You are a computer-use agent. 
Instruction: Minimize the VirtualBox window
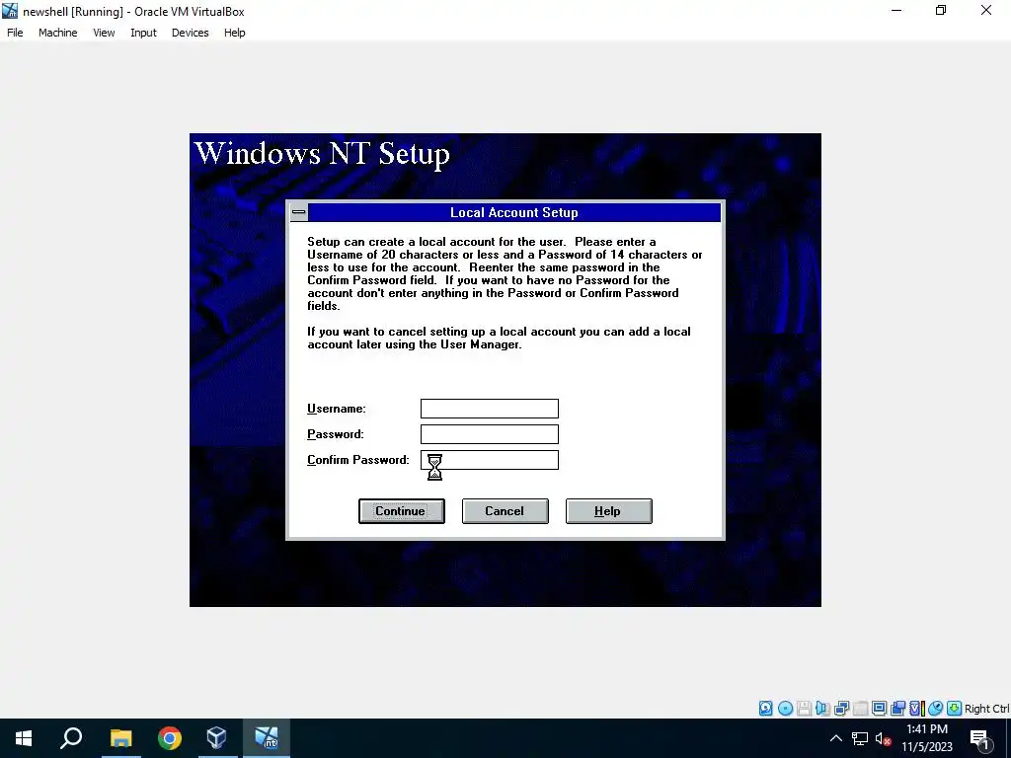pos(896,10)
